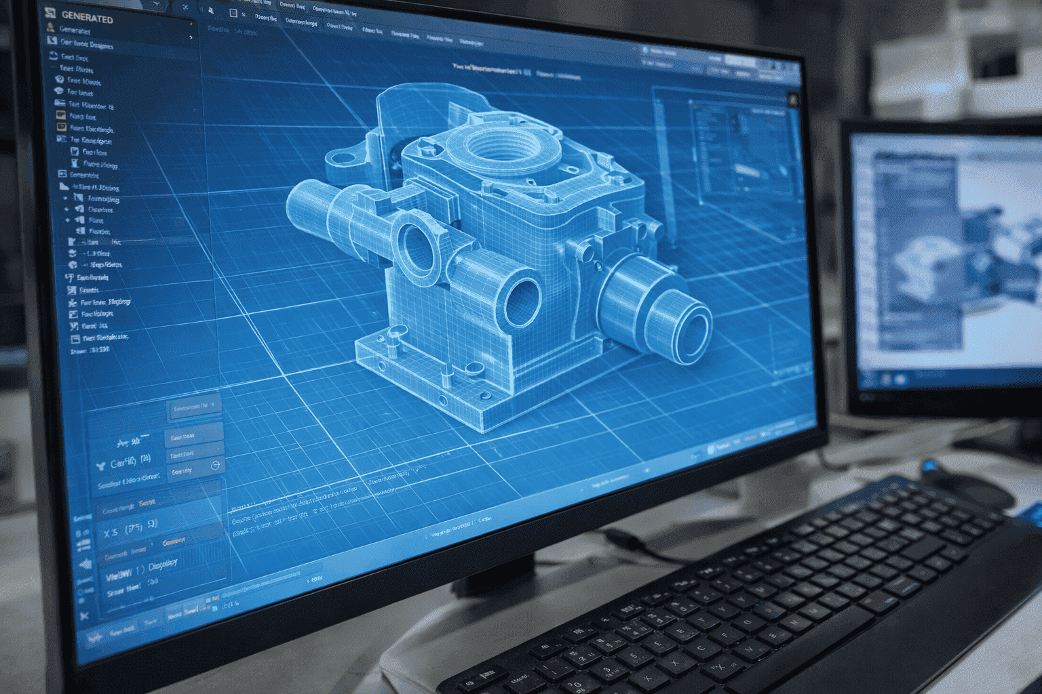Toggle the eye-shaped icon near the tree top
This screenshot has height=694, width=1042.
tap(58, 91)
